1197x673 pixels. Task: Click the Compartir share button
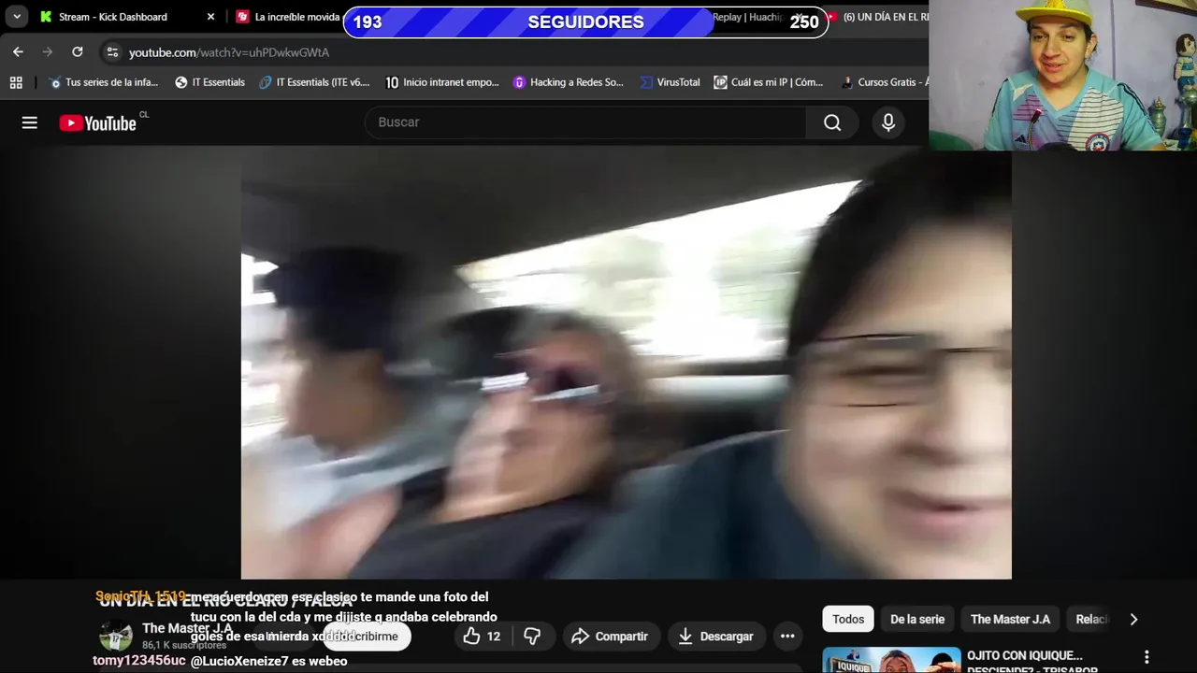point(610,637)
